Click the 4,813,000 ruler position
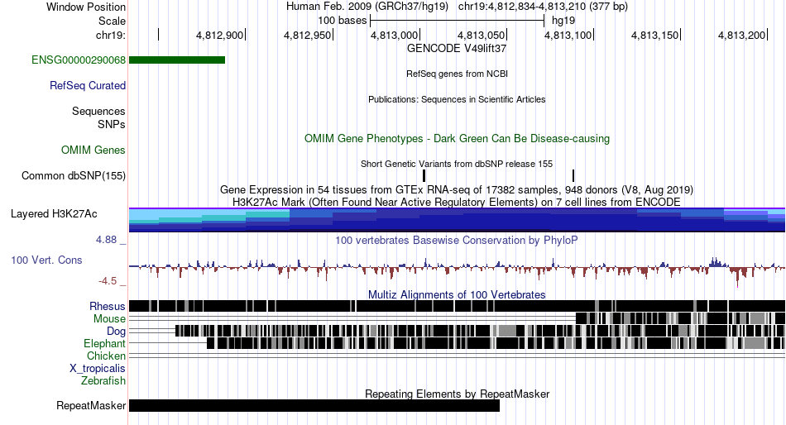Image resolution: width=786 pixels, height=425 pixels. pyautogui.click(x=394, y=35)
